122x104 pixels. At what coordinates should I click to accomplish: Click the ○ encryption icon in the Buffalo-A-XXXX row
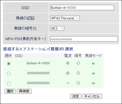78,63
